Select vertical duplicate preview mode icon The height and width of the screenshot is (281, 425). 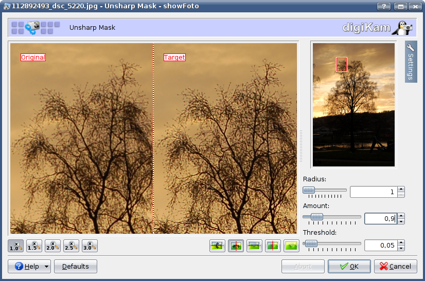tap(236, 246)
